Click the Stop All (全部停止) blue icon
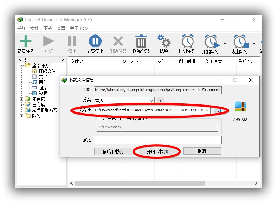This screenshot has width=277, height=203. coord(95,41)
